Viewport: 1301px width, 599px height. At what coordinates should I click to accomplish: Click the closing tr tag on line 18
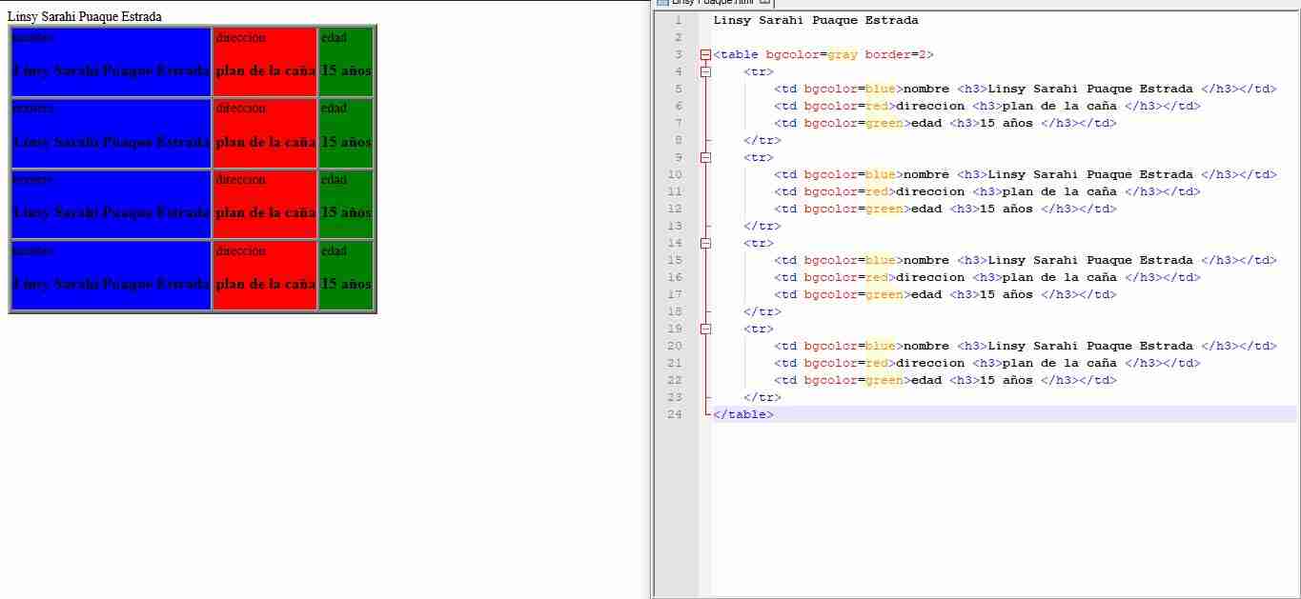[762, 311]
